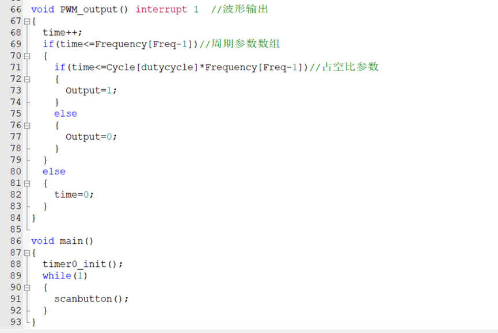Collapse while loop fold at line 90
Screen dimensions: 498x333
[x=27, y=288]
